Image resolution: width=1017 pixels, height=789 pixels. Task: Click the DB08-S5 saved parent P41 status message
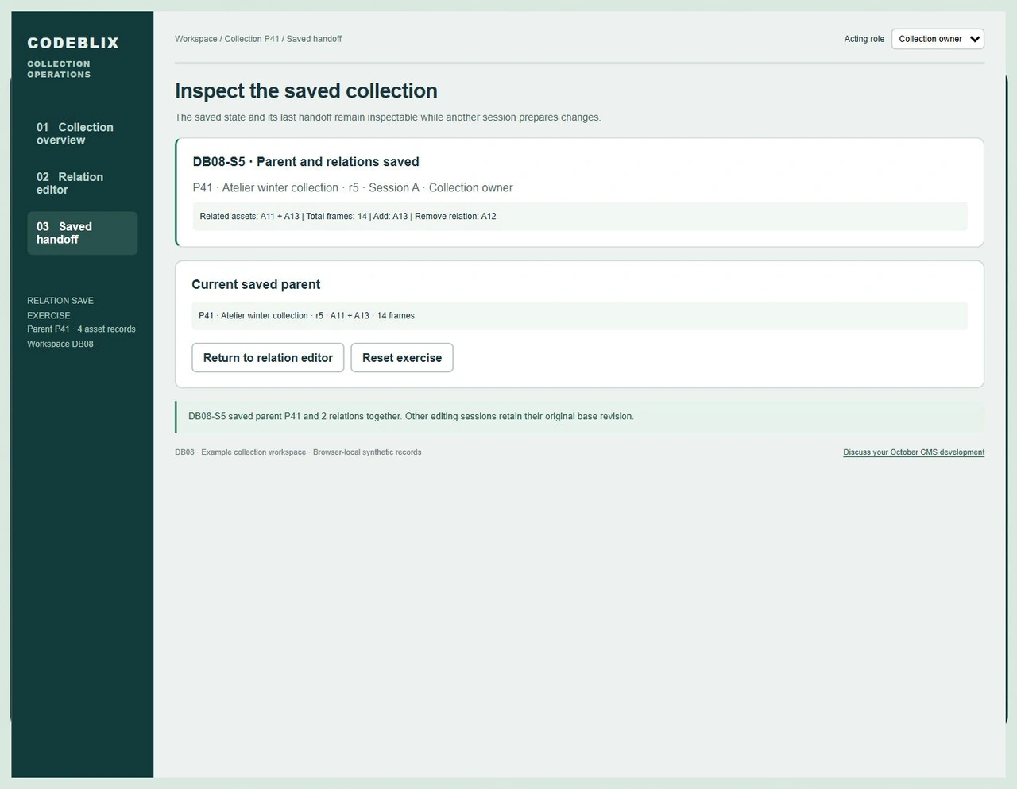point(579,417)
